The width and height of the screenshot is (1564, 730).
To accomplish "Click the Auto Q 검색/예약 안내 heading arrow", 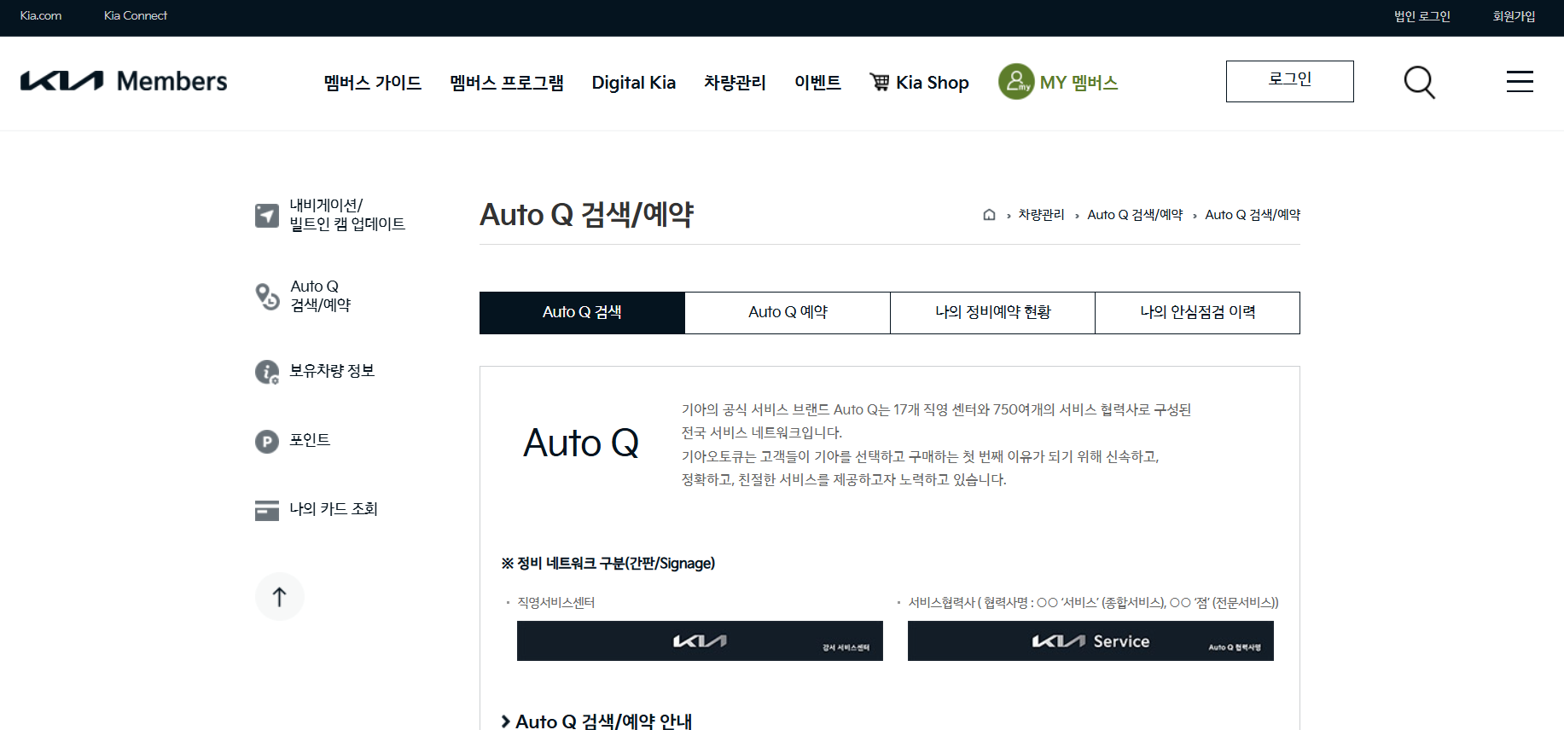I will [506, 721].
